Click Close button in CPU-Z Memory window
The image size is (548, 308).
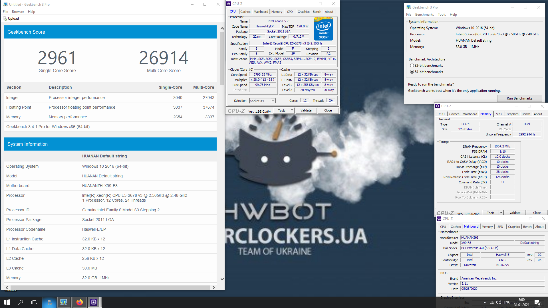[x=537, y=213]
